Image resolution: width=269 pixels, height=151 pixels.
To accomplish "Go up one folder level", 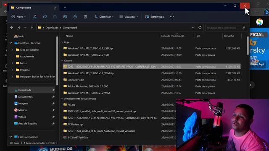I will pyautogui.click(x=32, y=28).
